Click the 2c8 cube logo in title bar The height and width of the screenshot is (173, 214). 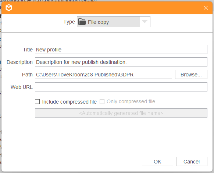[x=9, y=8]
